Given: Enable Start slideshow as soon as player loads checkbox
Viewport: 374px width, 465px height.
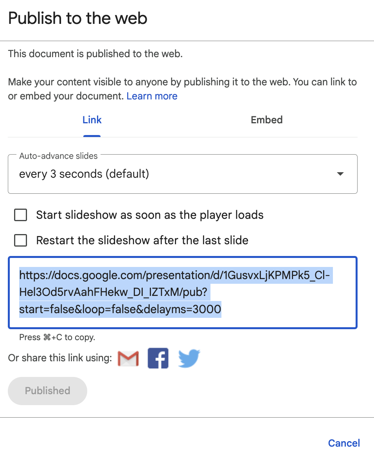Looking at the screenshot, I should tap(20, 215).
